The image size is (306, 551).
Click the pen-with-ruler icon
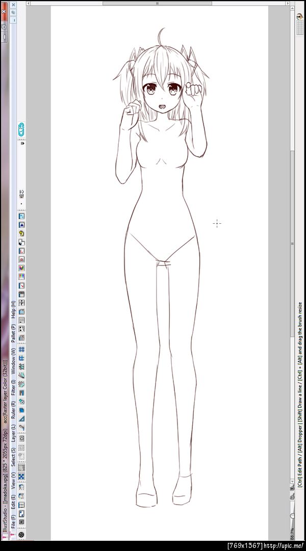click(21, 428)
